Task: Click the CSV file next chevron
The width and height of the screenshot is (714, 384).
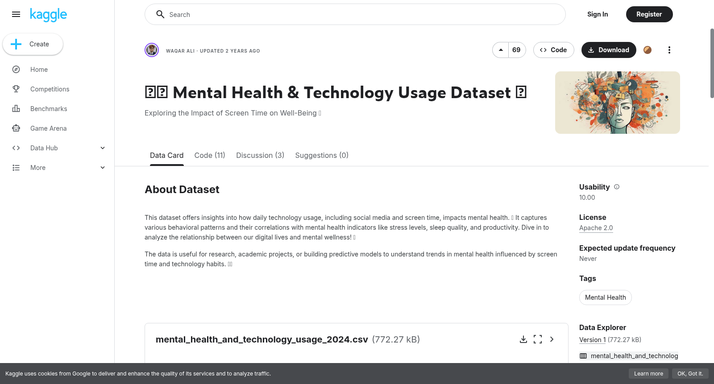Action: (x=552, y=339)
